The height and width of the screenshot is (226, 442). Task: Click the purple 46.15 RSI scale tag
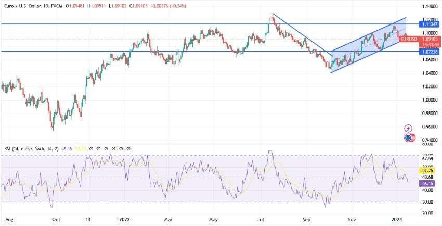428,184
